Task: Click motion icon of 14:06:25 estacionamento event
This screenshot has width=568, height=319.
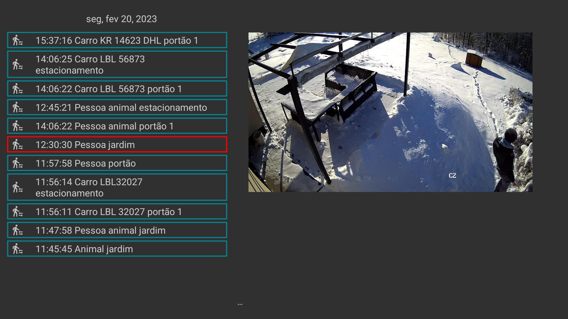Action: pos(17,64)
